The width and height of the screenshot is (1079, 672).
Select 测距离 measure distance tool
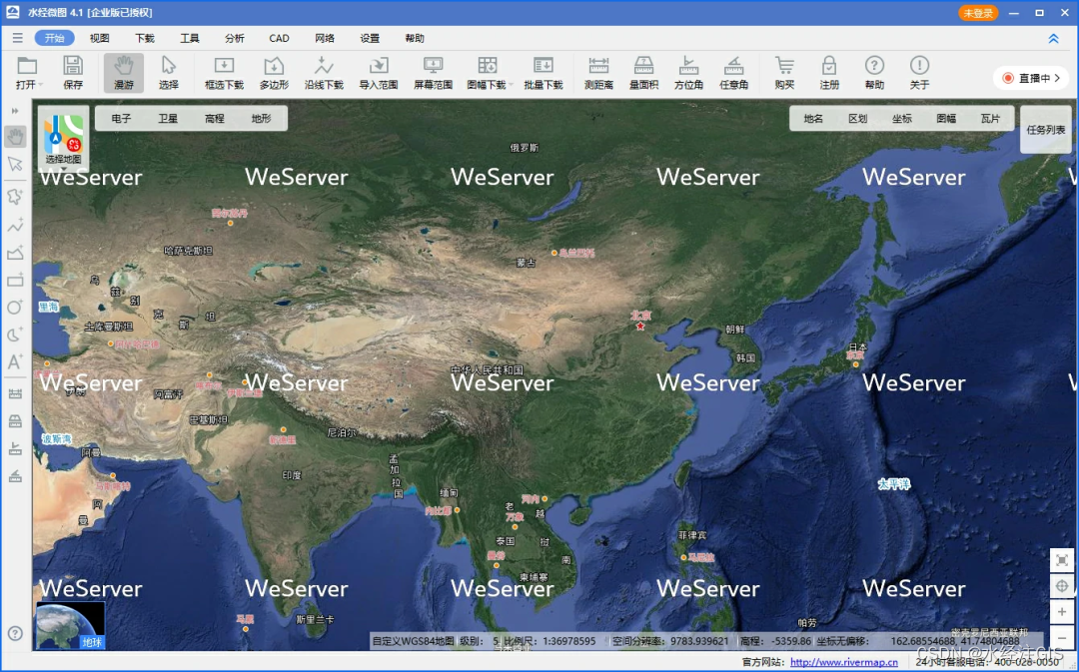598,73
